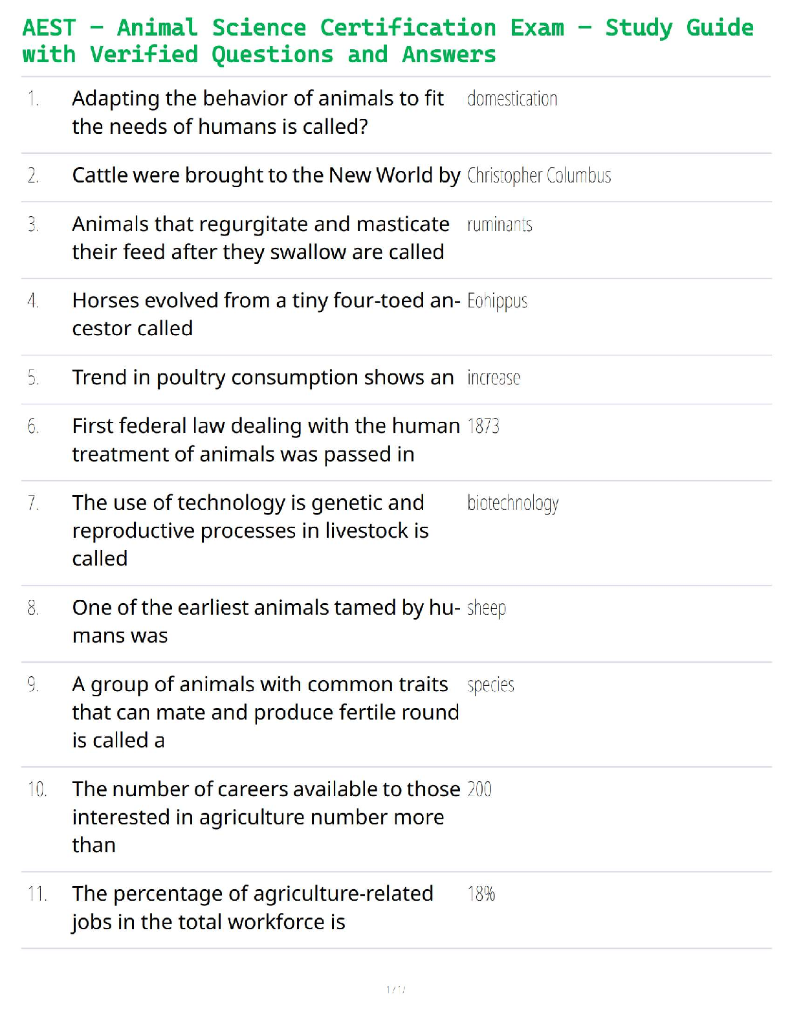The width and height of the screenshot is (792, 1025).
Task: Click the question about percentage of agriculture-related jobs
Action: [252, 908]
